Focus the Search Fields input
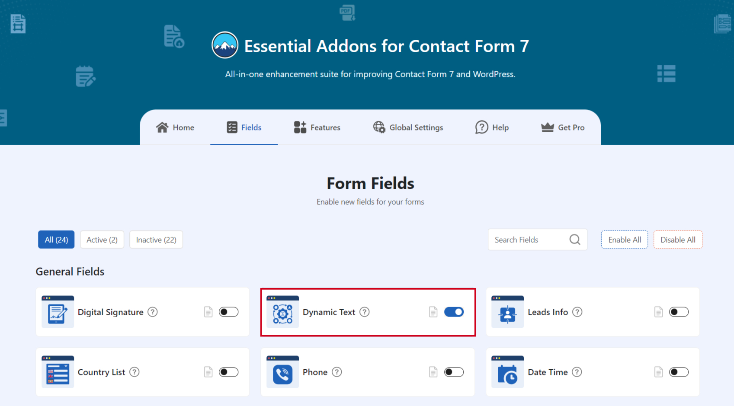 click(538, 240)
